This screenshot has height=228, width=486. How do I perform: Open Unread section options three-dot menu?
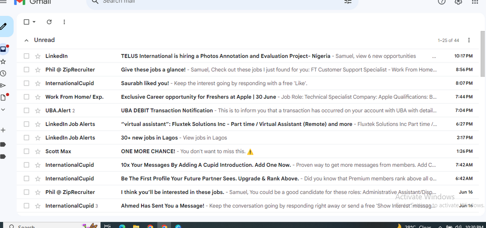coord(469,40)
